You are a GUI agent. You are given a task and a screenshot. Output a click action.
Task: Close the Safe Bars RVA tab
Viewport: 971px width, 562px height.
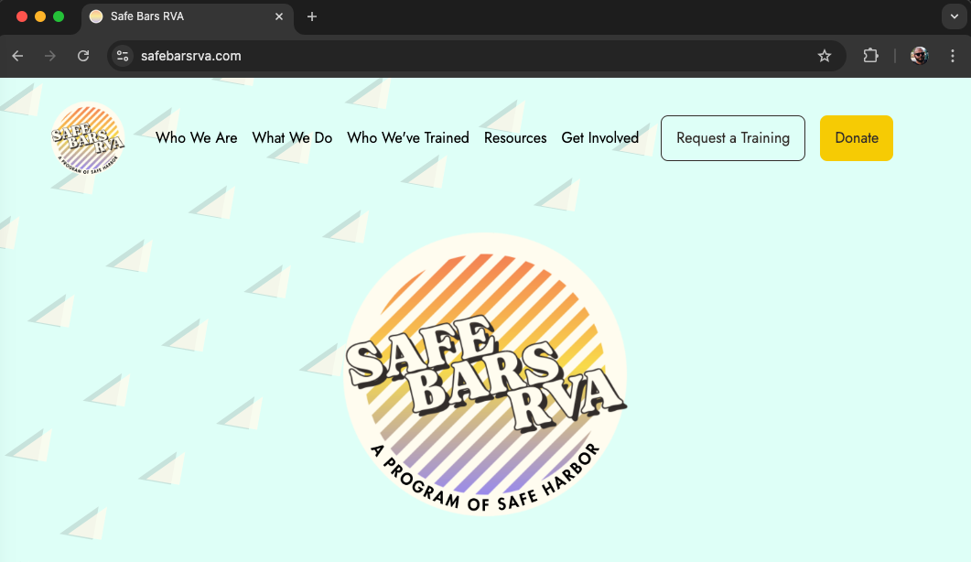[279, 16]
